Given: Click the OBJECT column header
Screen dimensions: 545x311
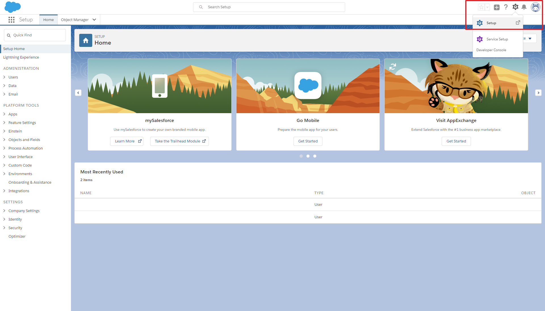Looking at the screenshot, I should pyautogui.click(x=528, y=193).
